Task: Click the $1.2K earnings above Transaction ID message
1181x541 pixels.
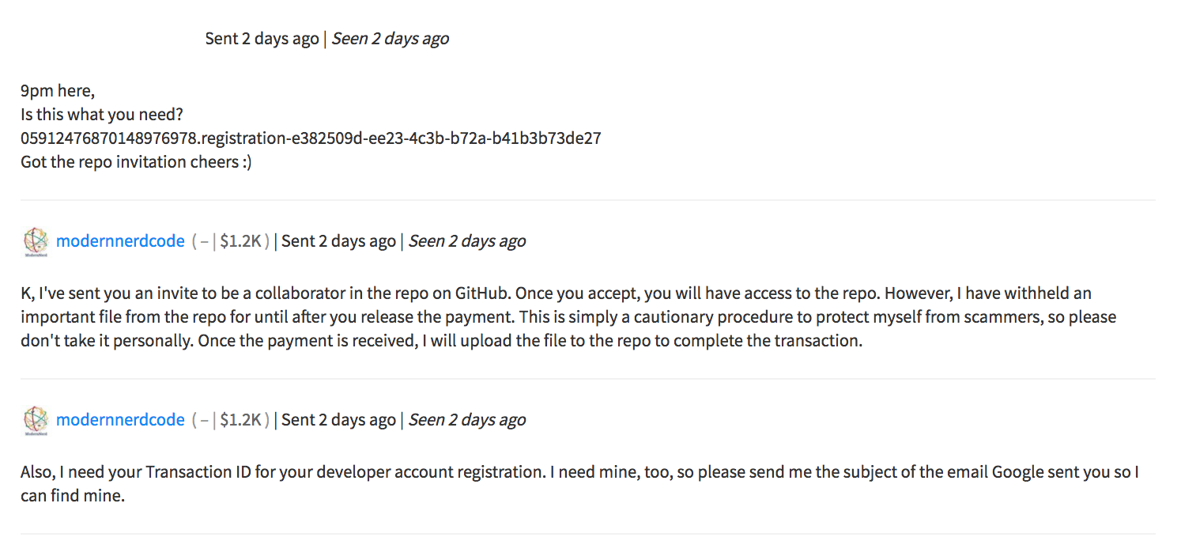Action: pyautogui.click(x=241, y=420)
